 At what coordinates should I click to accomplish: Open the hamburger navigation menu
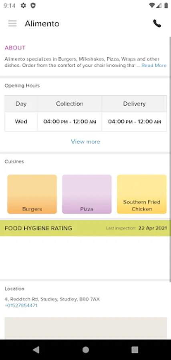click(x=12, y=24)
